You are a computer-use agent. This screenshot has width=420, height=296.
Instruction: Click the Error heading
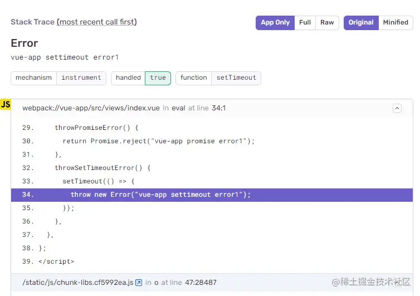(x=25, y=43)
